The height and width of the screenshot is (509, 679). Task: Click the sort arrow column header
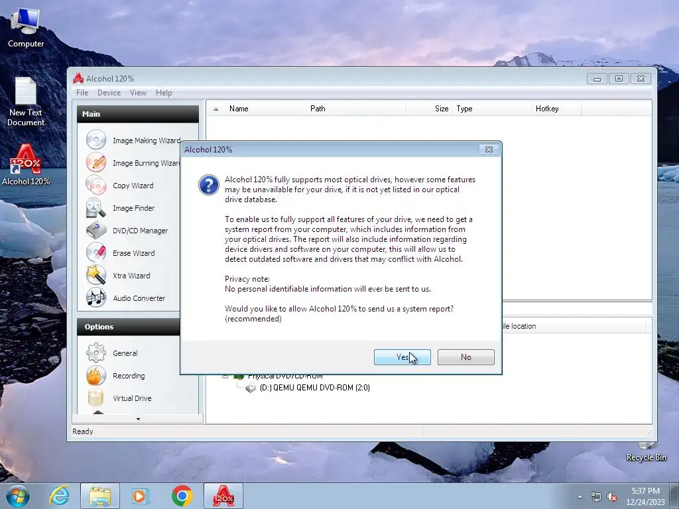pos(216,109)
